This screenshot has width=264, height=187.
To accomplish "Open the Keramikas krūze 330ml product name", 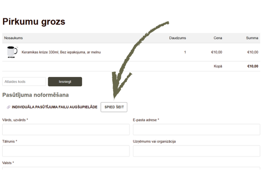I will coord(61,52).
